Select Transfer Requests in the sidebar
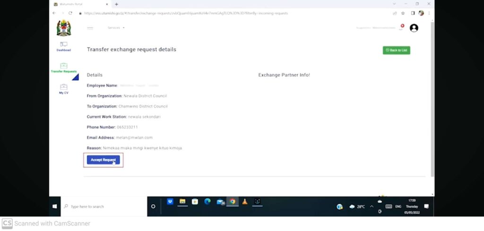Image resolution: width=484 pixels, height=231 pixels. tap(63, 68)
